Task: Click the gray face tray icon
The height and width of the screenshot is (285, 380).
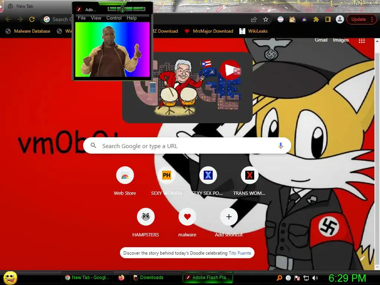Action: point(288,278)
